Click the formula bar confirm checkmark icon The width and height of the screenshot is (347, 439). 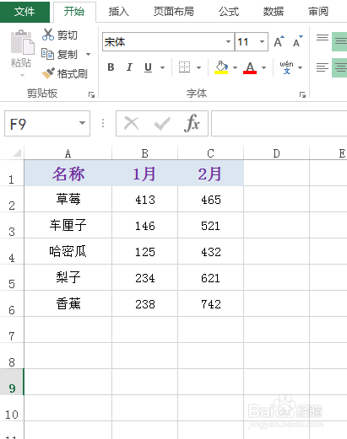pyautogui.click(x=162, y=123)
